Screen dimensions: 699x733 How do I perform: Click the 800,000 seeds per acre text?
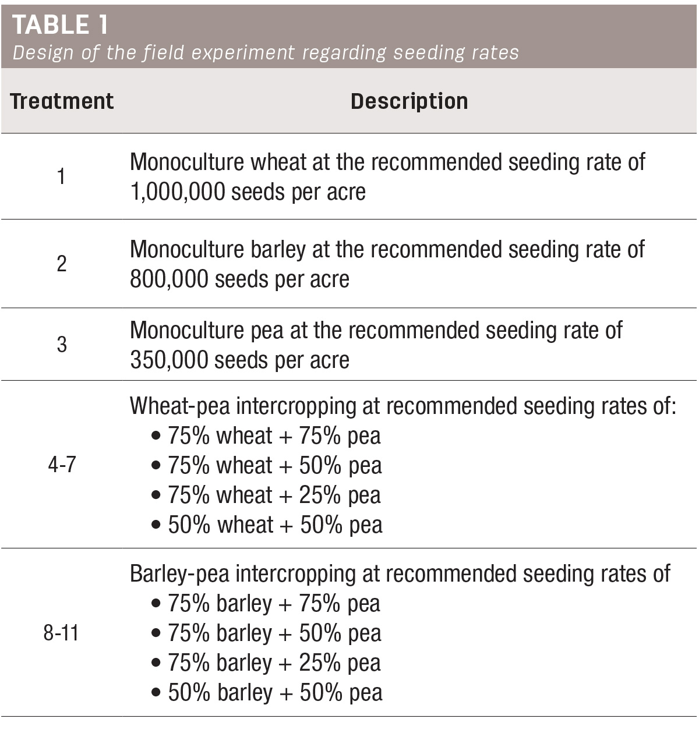(x=240, y=279)
